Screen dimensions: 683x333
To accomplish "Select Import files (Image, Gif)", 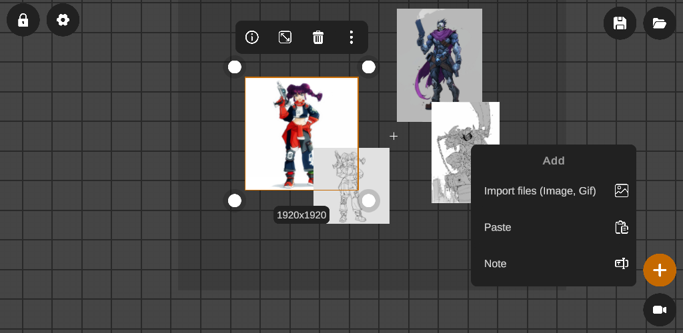I will tap(554, 191).
